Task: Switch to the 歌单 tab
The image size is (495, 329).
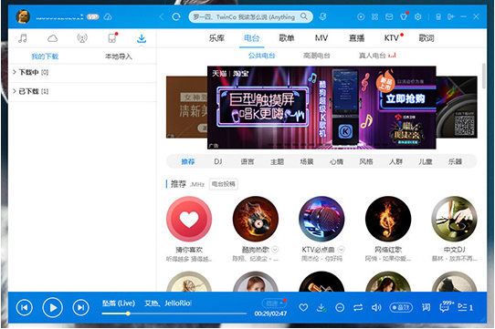Action: pos(287,38)
